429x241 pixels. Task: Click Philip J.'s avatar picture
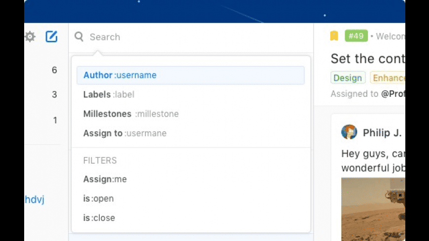pyautogui.click(x=349, y=132)
